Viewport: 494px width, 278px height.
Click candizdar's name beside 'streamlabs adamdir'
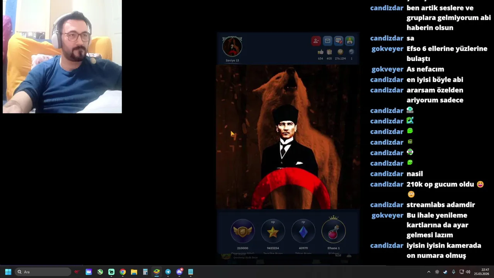pos(387,205)
